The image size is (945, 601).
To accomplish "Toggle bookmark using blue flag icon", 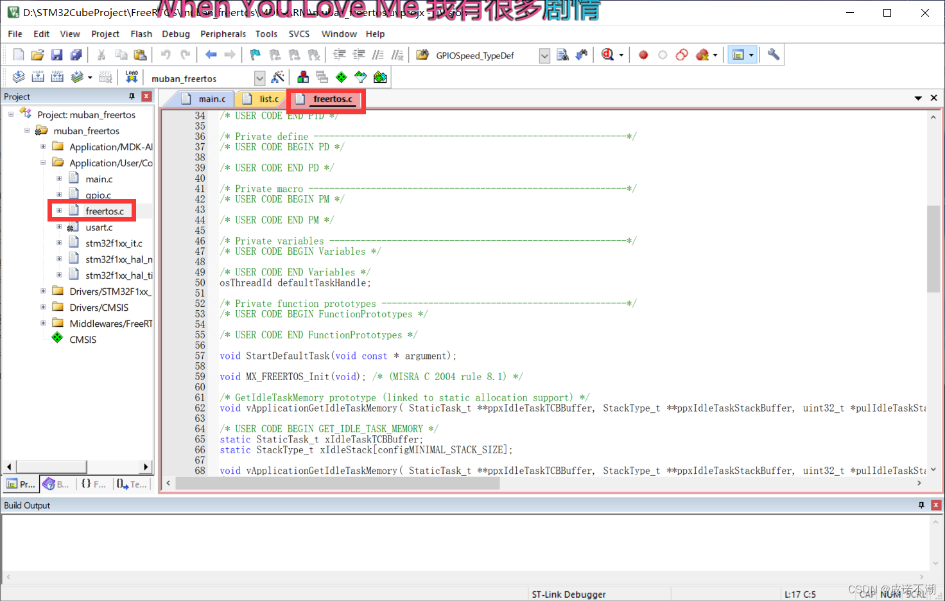I will 256,55.
